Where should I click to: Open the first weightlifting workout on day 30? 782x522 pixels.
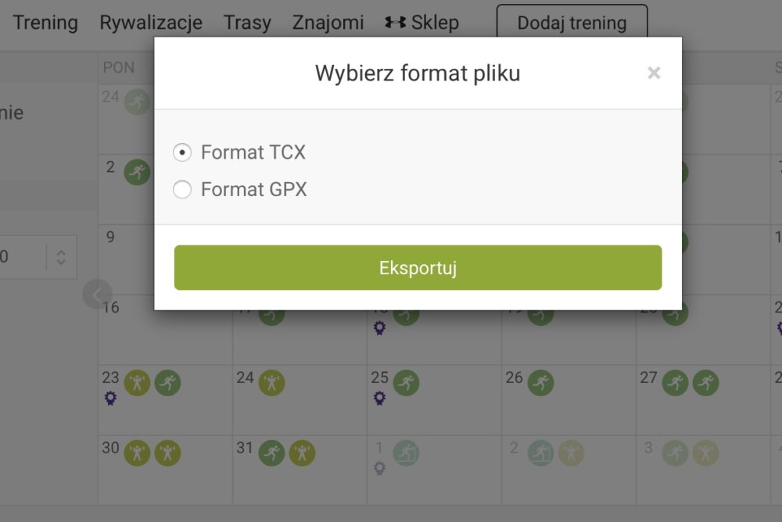click(x=137, y=453)
